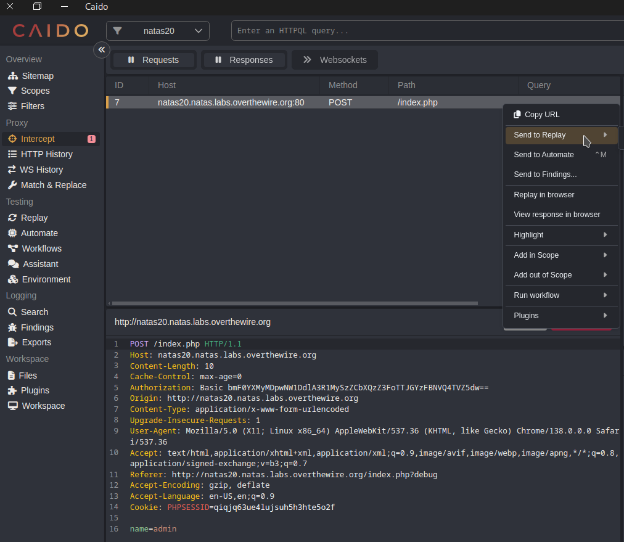Select Copy URL from context menu
The height and width of the screenshot is (542, 624).
click(x=541, y=115)
